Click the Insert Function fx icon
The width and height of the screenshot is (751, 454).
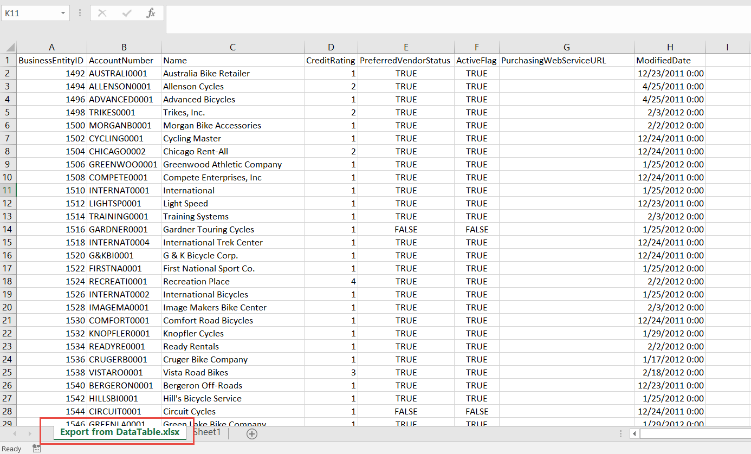pyautogui.click(x=151, y=13)
